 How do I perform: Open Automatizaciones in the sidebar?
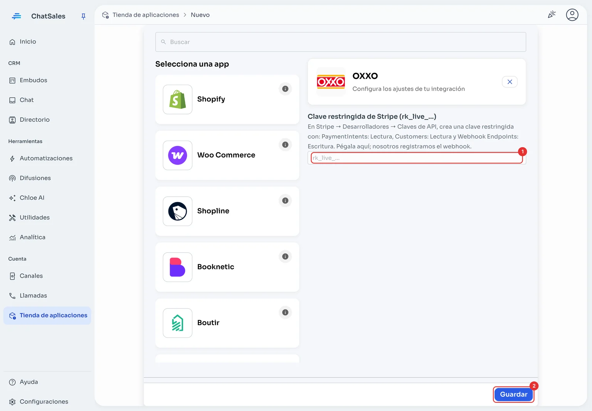point(47,158)
